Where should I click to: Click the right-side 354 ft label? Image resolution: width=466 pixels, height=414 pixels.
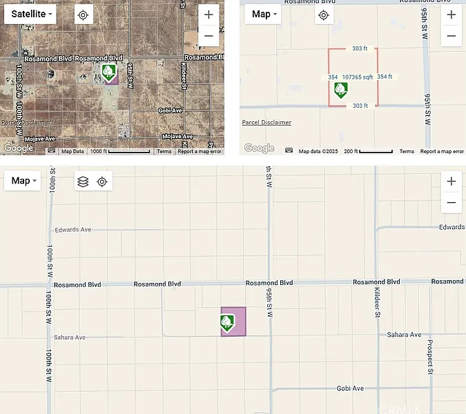[385, 77]
